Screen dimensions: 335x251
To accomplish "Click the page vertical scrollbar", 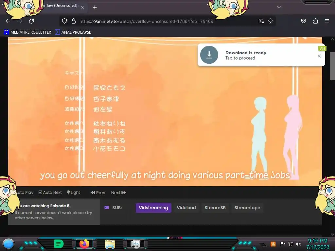I will [x=332, y=66].
